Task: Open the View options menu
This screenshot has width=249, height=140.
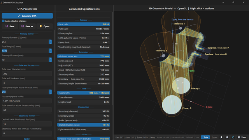Action: point(242,137)
